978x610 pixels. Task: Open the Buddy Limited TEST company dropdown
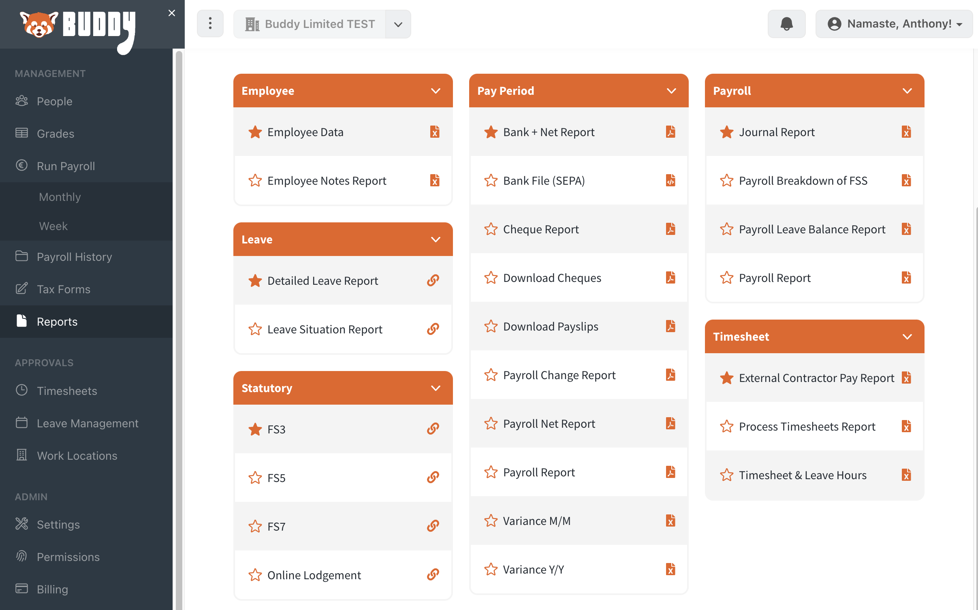pyautogui.click(x=397, y=23)
